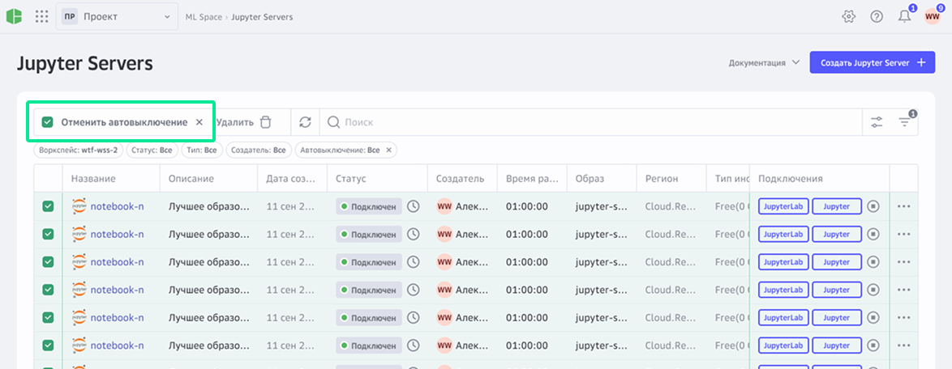This screenshot has width=952, height=369.
Task: Open the Статус: Все filter chip
Action: (152, 150)
